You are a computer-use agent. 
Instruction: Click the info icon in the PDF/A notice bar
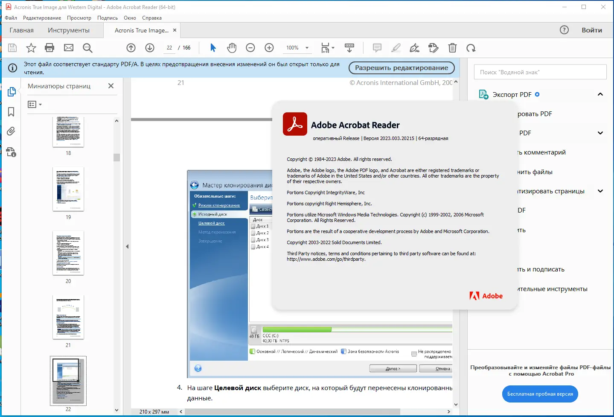[x=13, y=68]
